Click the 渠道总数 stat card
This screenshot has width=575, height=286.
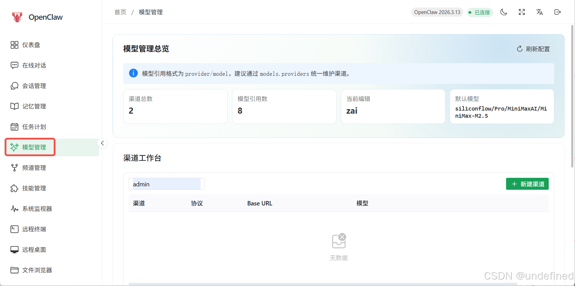(175, 106)
